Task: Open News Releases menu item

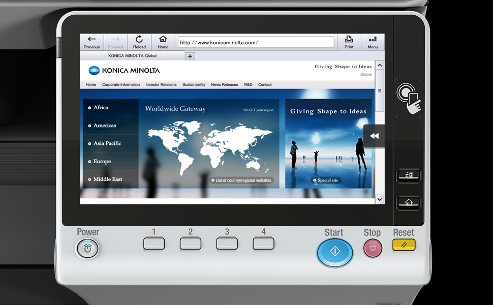Action: coord(225,84)
